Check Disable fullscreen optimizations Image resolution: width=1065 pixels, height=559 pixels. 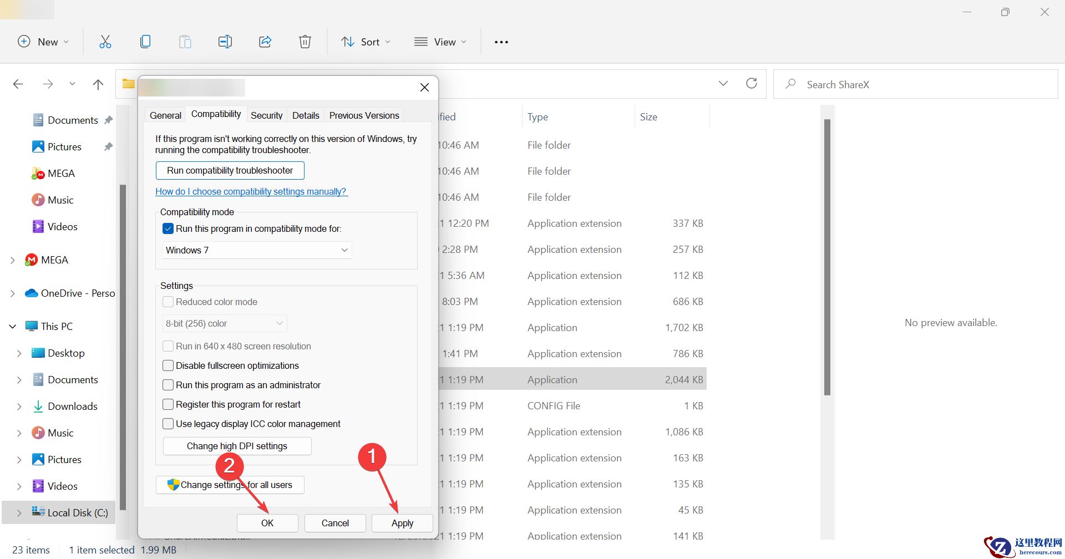168,365
